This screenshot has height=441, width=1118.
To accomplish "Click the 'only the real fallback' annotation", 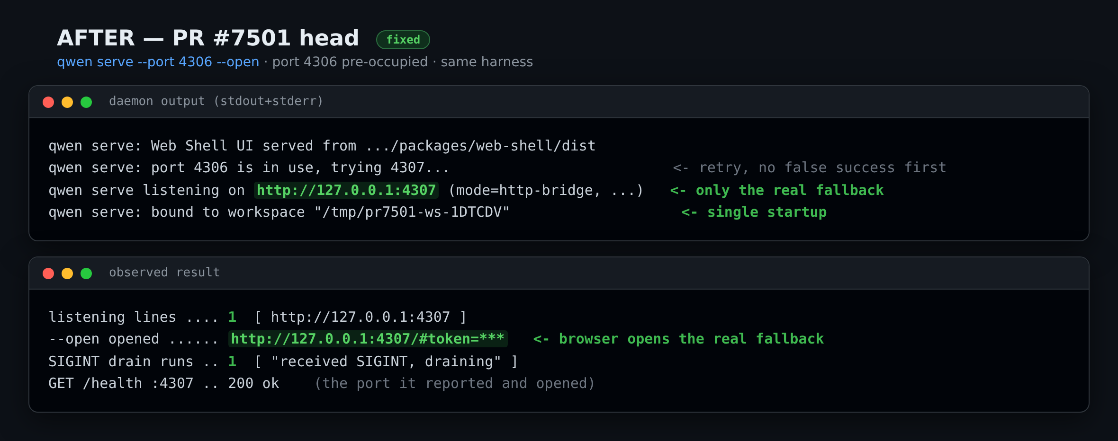I will tap(777, 190).
